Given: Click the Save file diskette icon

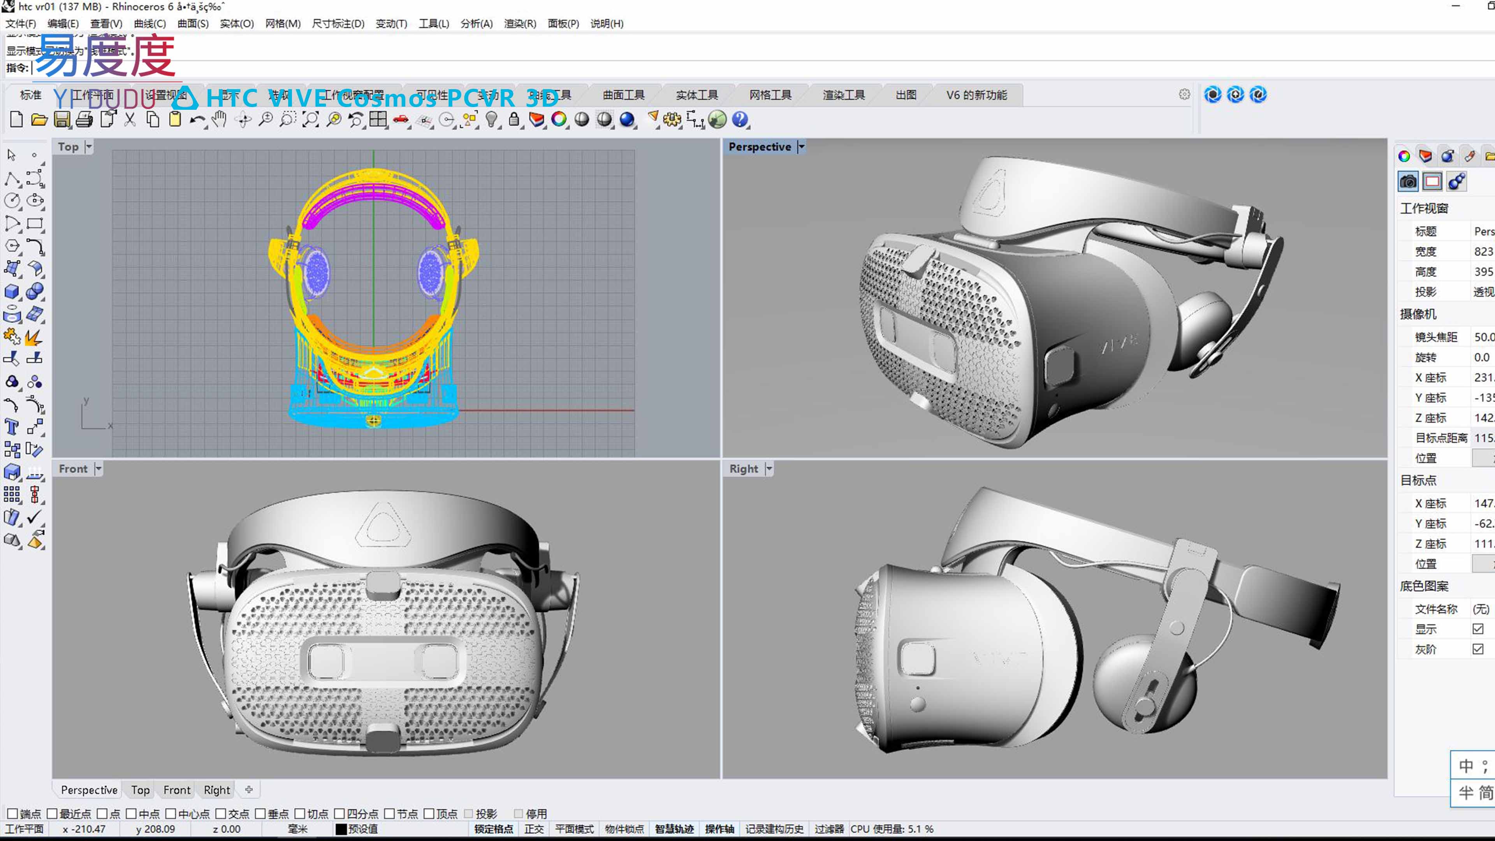Looking at the screenshot, I should [x=62, y=120].
